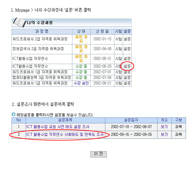Open survey 'ICT 활용수업 직무연수 사후태도 및 만족도 조사'
This screenshot has width=194, height=169.
[65, 135]
